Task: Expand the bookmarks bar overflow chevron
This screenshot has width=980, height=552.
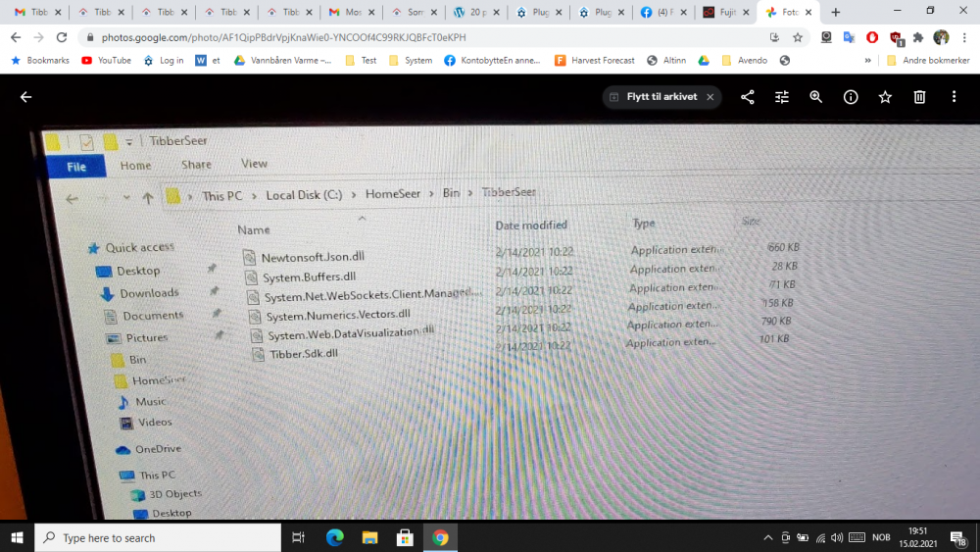Action: coord(868,60)
